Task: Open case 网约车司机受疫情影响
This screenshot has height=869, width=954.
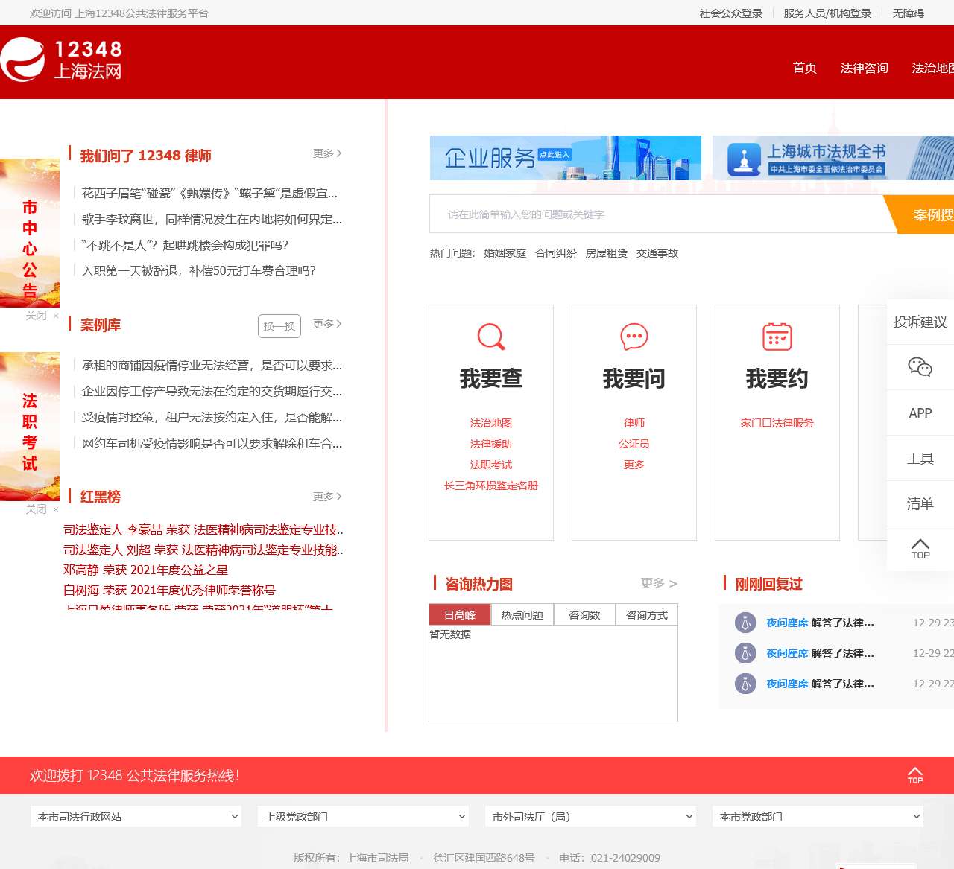Action: pos(212,444)
